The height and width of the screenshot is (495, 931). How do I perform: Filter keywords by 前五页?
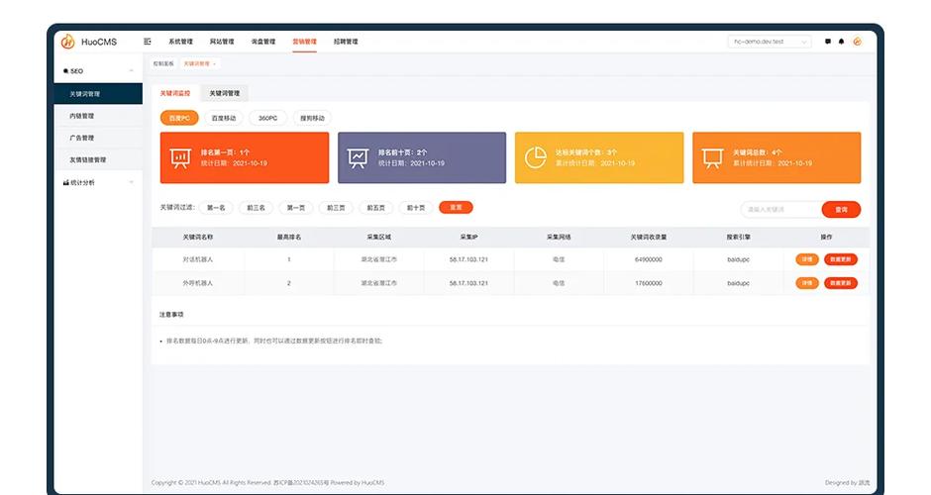(375, 208)
